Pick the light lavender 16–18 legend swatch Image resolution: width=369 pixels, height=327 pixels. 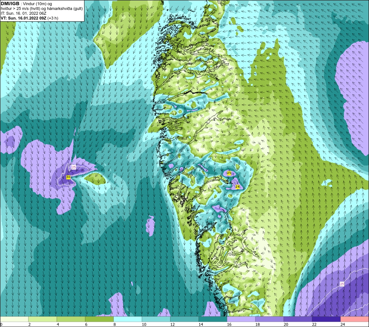pyautogui.click(x=241, y=319)
